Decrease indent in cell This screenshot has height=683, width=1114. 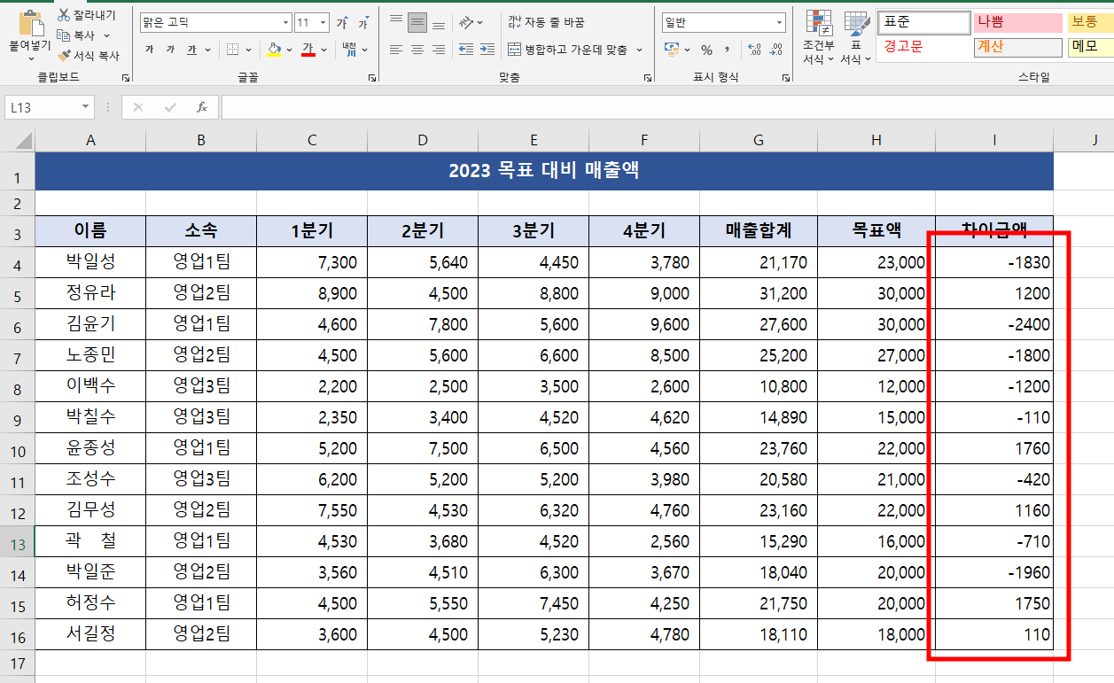[465, 50]
